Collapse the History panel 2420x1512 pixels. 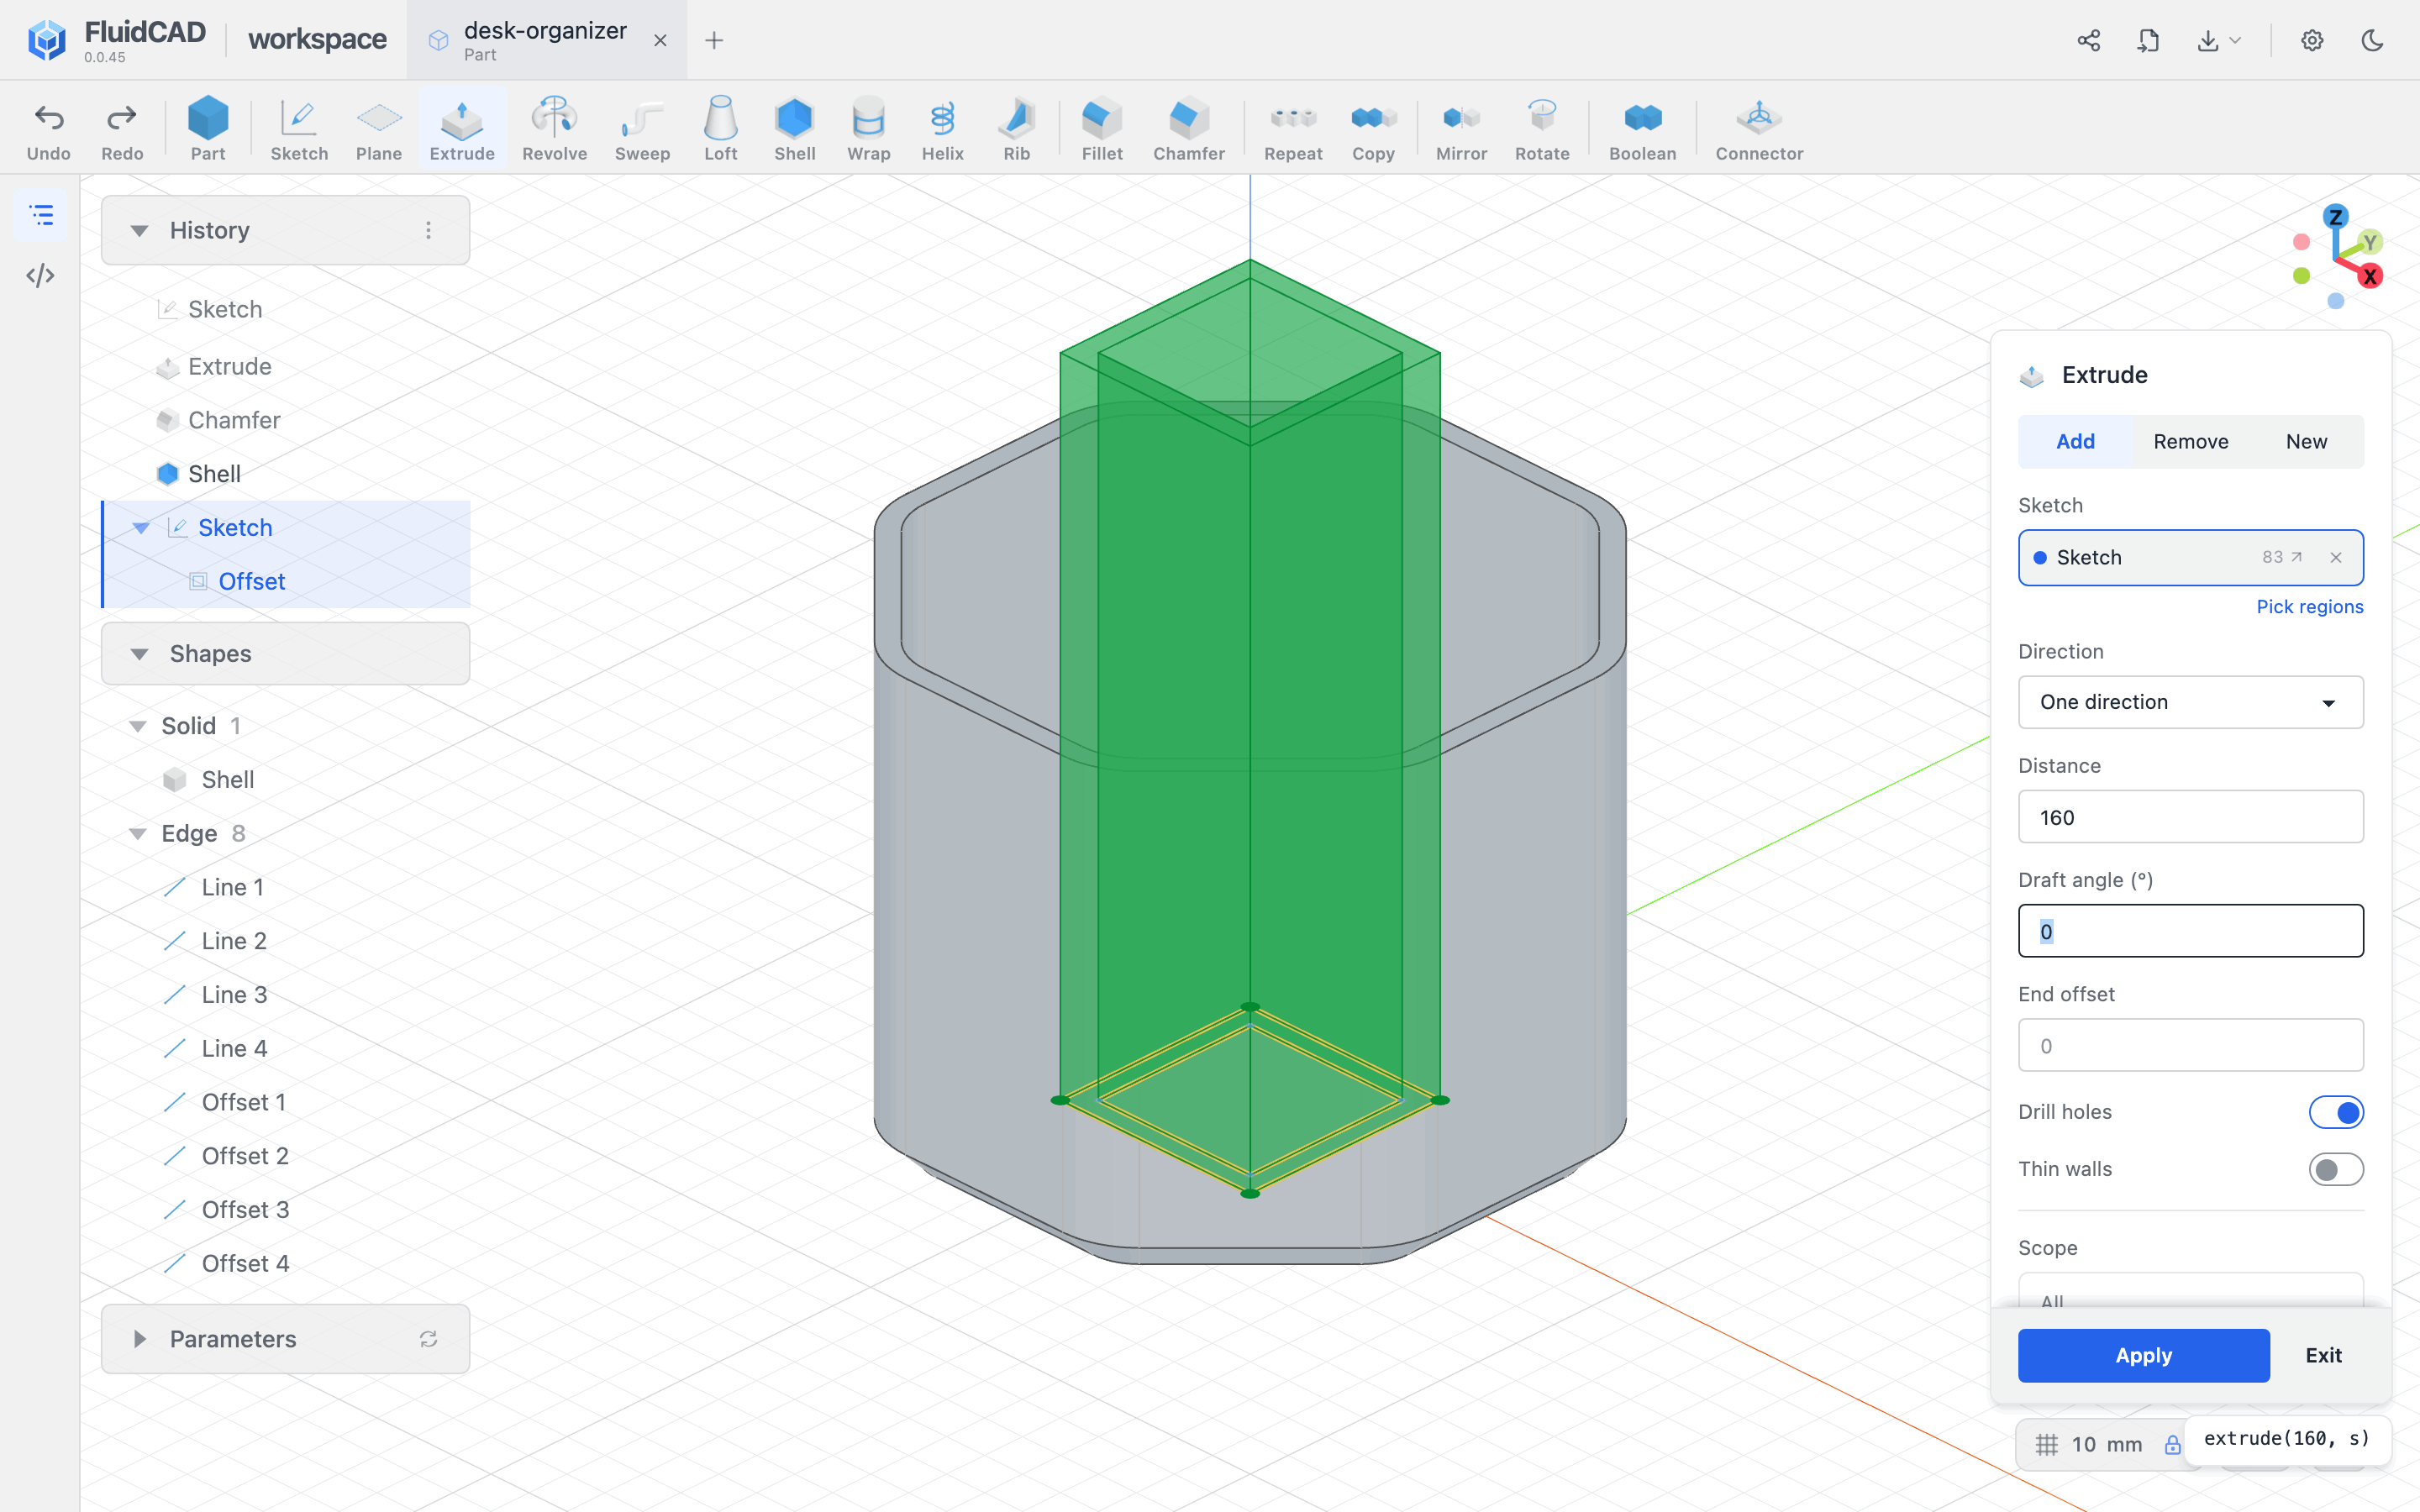(x=139, y=230)
